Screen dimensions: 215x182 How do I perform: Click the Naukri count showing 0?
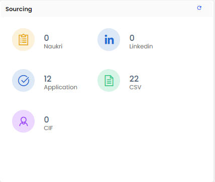(x=47, y=38)
